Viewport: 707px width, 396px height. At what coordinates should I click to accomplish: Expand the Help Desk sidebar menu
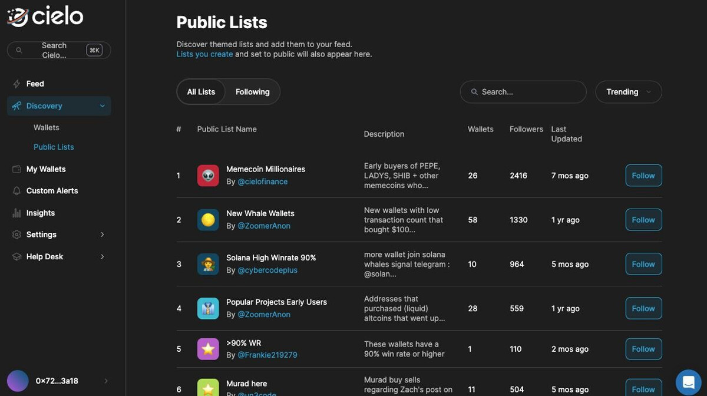[x=102, y=257]
